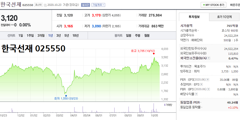Screen dimensions: 240x120
Task: Expand the 동일업종 PER arrow
Action: (x=201, y=103)
